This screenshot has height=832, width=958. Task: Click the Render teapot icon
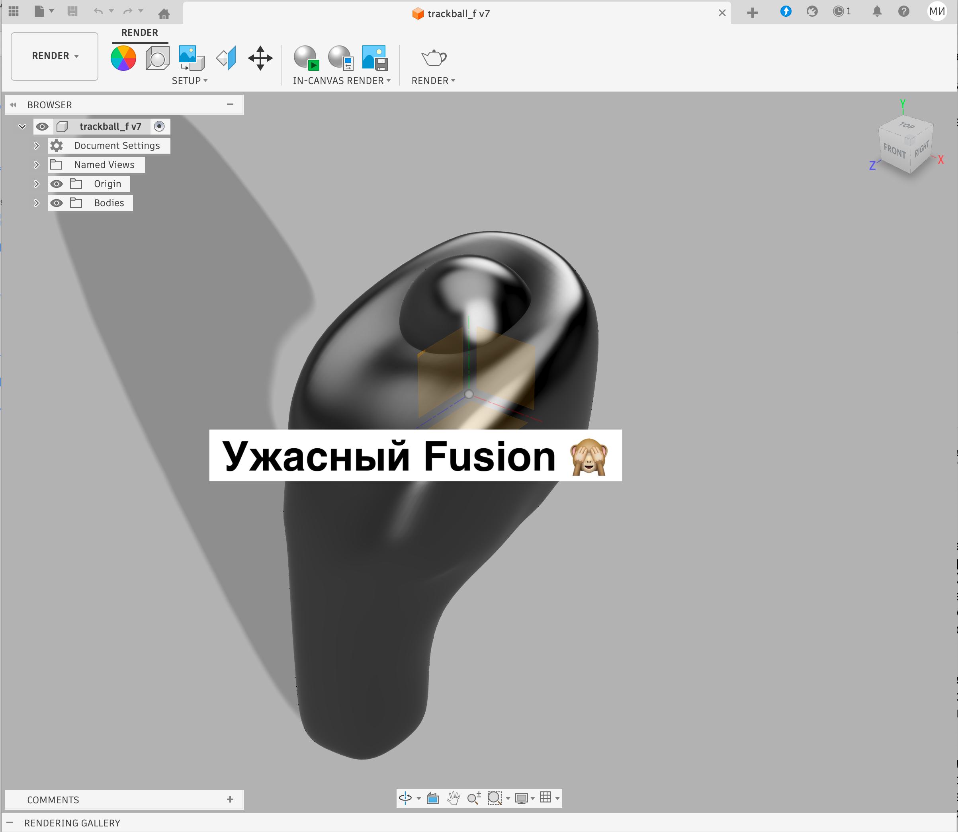434,58
